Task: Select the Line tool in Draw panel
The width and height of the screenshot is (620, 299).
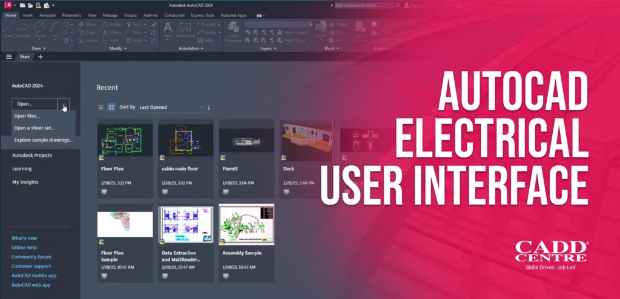Action: click(8, 28)
